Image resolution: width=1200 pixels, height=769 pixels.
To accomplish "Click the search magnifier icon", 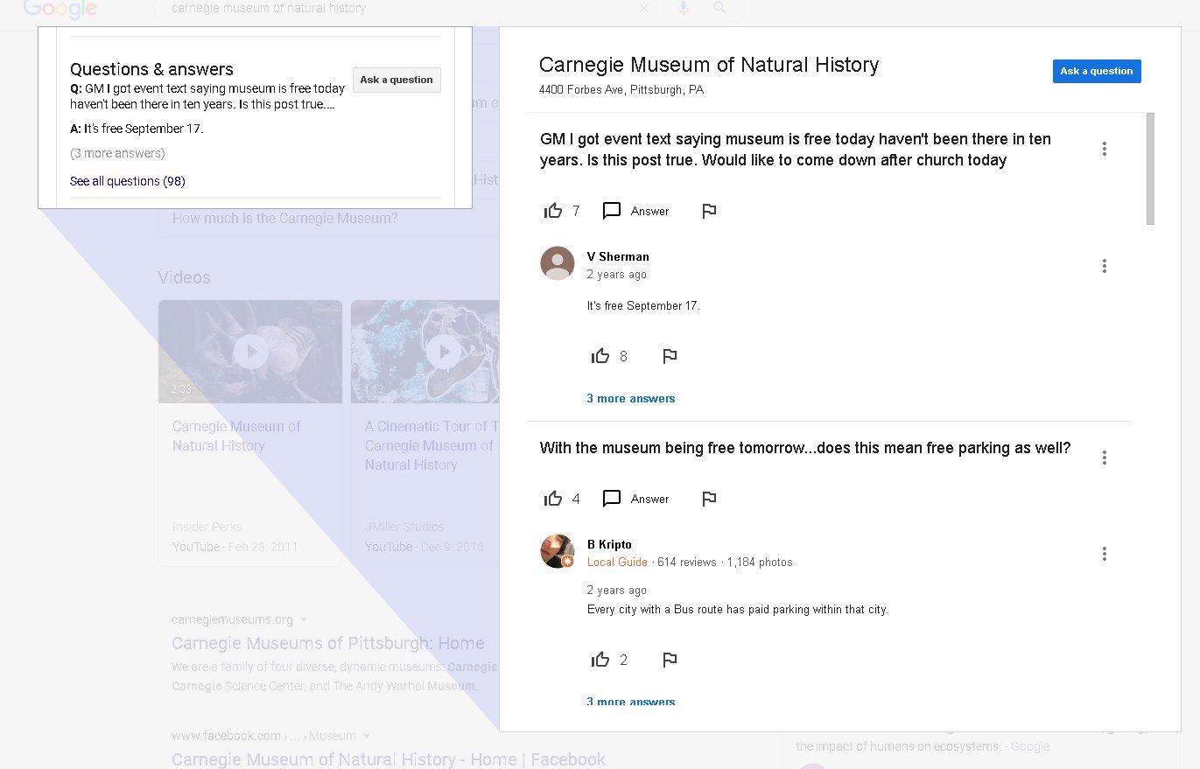I will [x=719, y=8].
